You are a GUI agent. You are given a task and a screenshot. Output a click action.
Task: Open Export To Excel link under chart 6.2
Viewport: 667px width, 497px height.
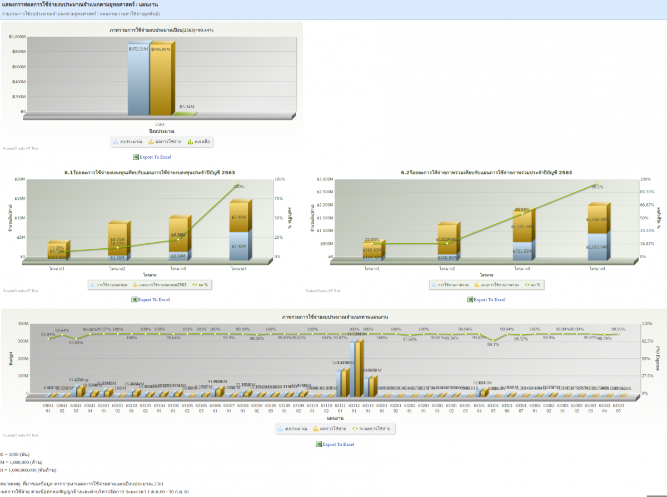click(489, 299)
